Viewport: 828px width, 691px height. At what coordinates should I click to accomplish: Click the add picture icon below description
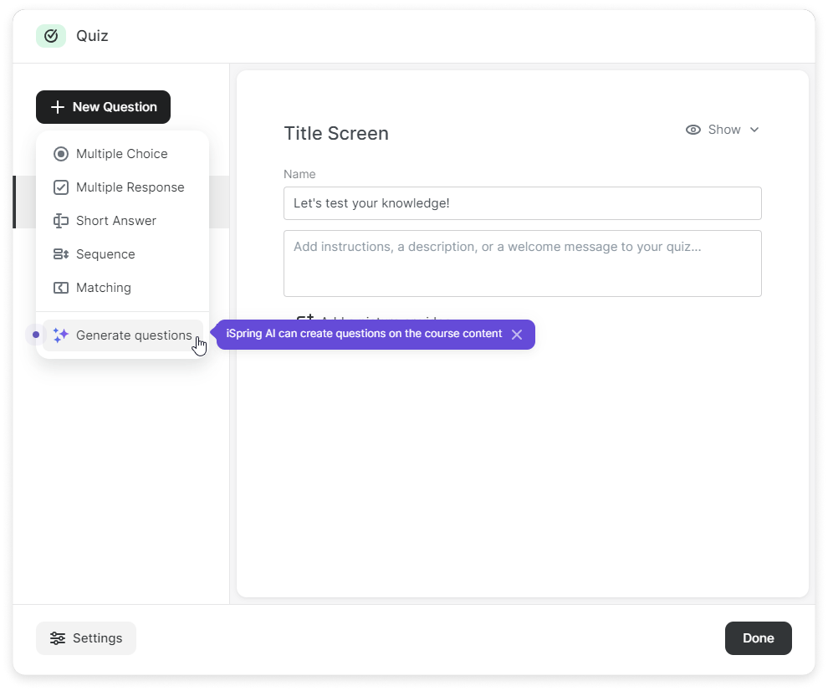305,319
